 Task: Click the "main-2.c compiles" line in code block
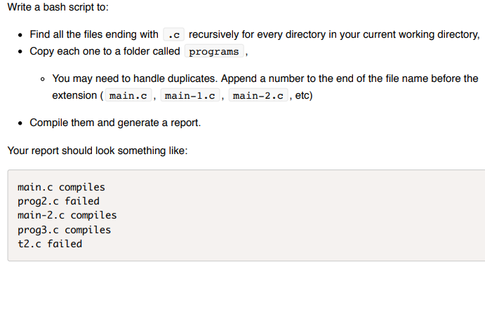[x=67, y=215]
